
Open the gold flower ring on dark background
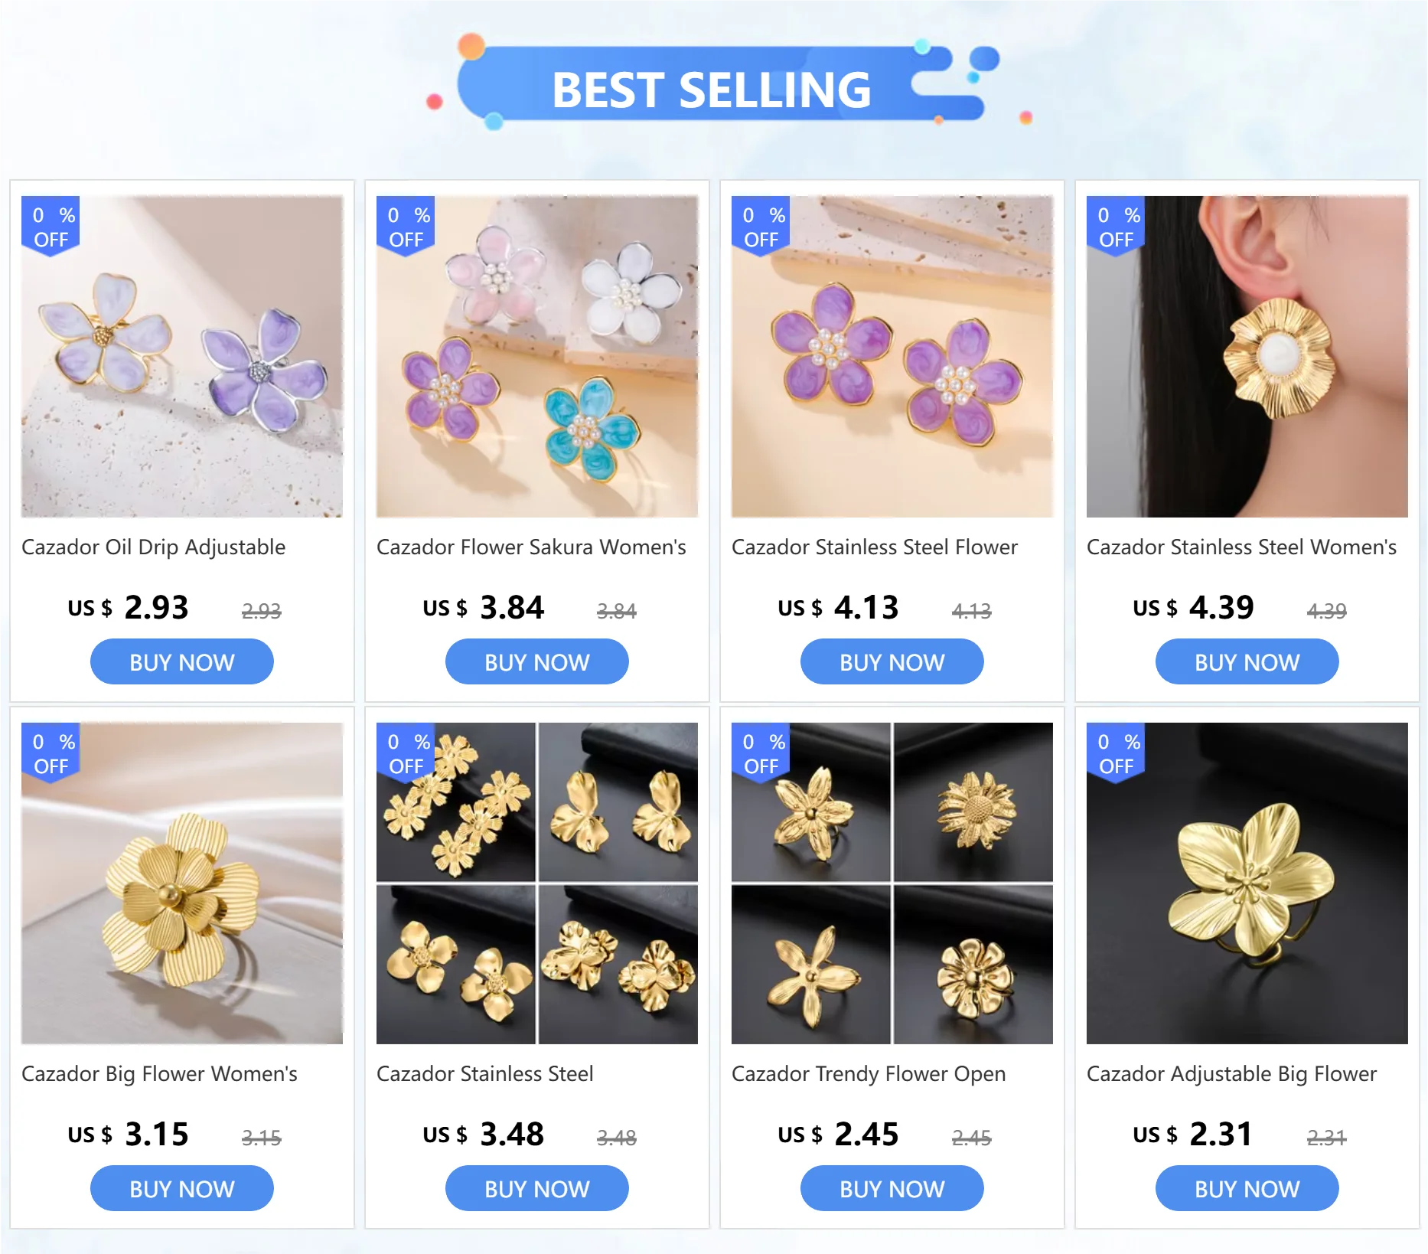[x=1247, y=883]
